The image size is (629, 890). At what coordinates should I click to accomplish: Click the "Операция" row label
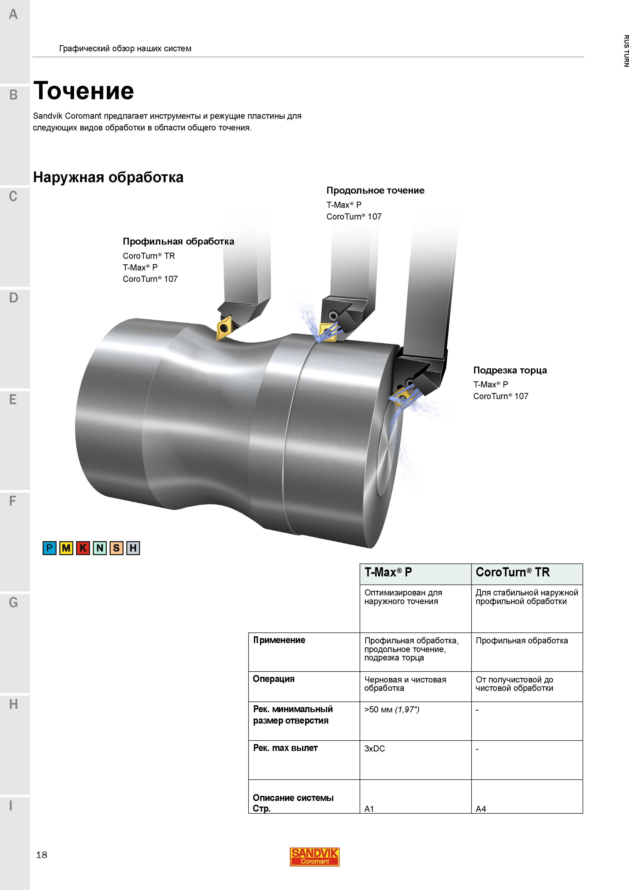[x=274, y=679]
